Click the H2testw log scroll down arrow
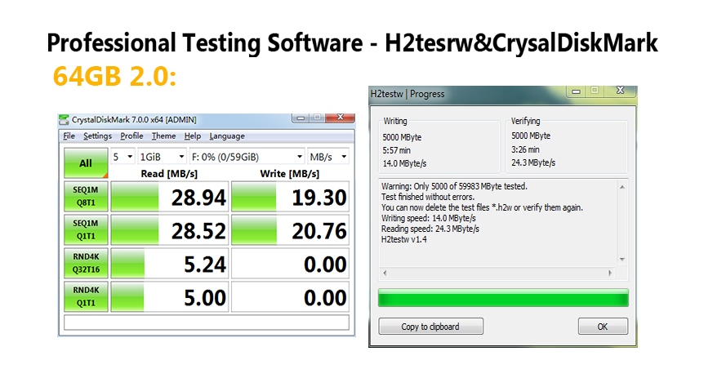Screen dimensions: 704x387 (622, 259)
